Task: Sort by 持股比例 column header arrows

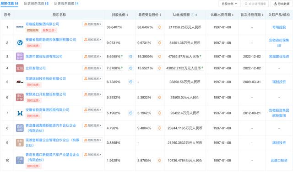Action: pyautogui.click(x=127, y=15)
